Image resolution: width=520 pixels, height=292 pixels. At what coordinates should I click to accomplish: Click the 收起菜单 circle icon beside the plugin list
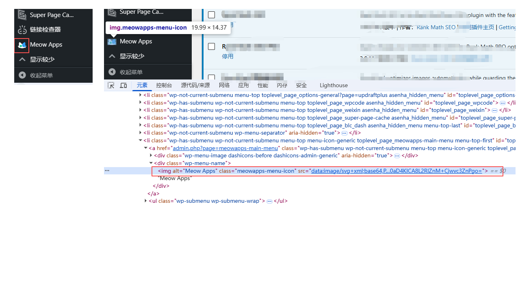coord(112,72)
